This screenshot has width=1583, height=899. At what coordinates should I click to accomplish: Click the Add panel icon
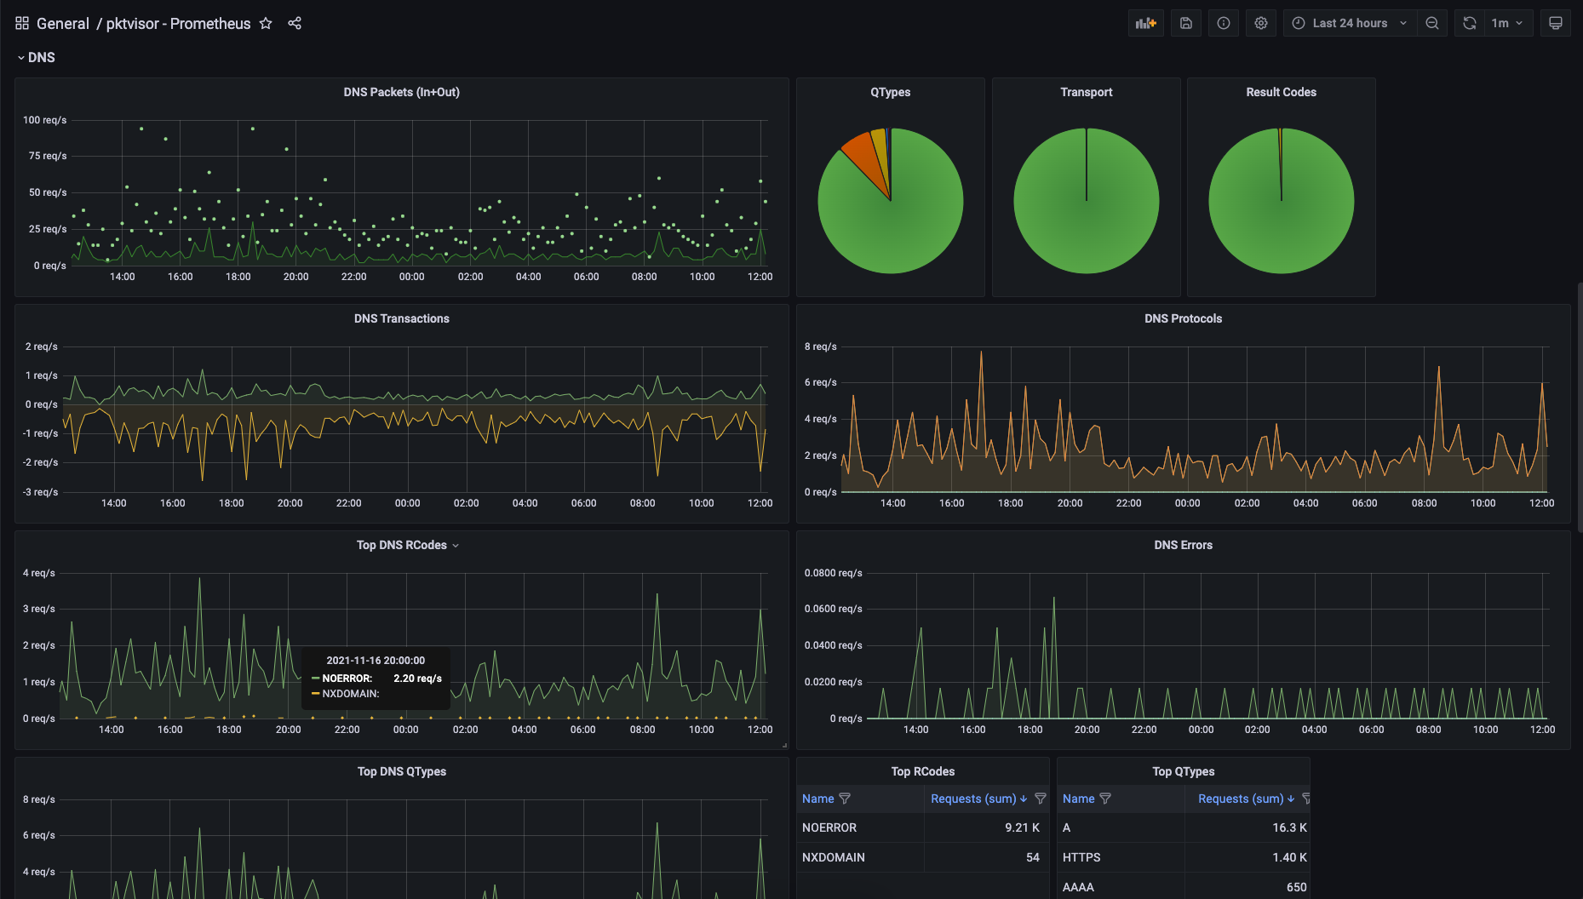tap(1146, 23)
